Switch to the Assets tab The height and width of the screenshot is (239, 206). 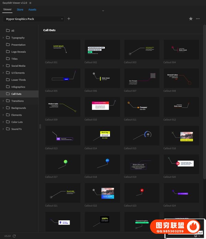tap(32, 10)
